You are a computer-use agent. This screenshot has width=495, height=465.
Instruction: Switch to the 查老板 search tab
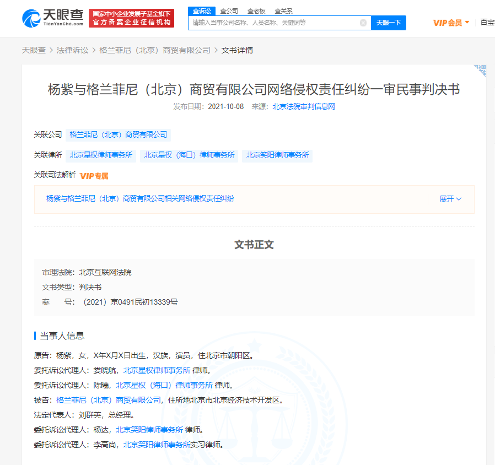(256, 10)
